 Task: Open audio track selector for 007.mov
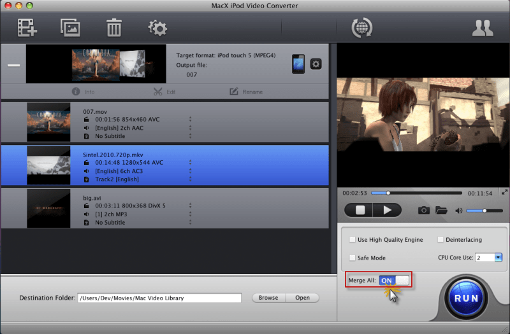coord(190,128)
